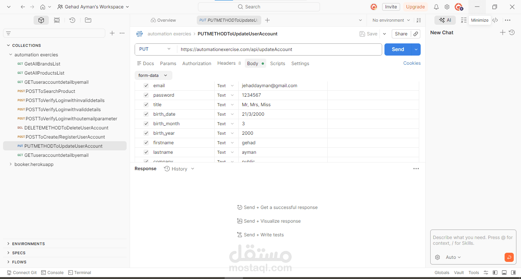Open the Save options dropdown arrow
The width and height of the screenshot is (521, 279).
384,34
